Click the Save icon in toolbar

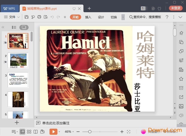coord(27,17)
